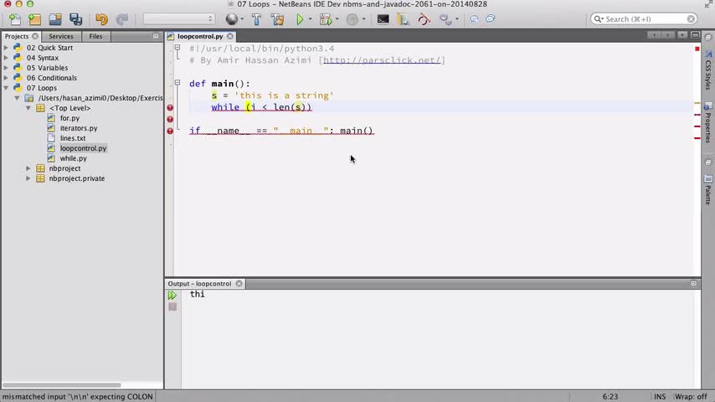715x402 pixels.
Task: Clear the search field with its X button
Action: [691, 18]
